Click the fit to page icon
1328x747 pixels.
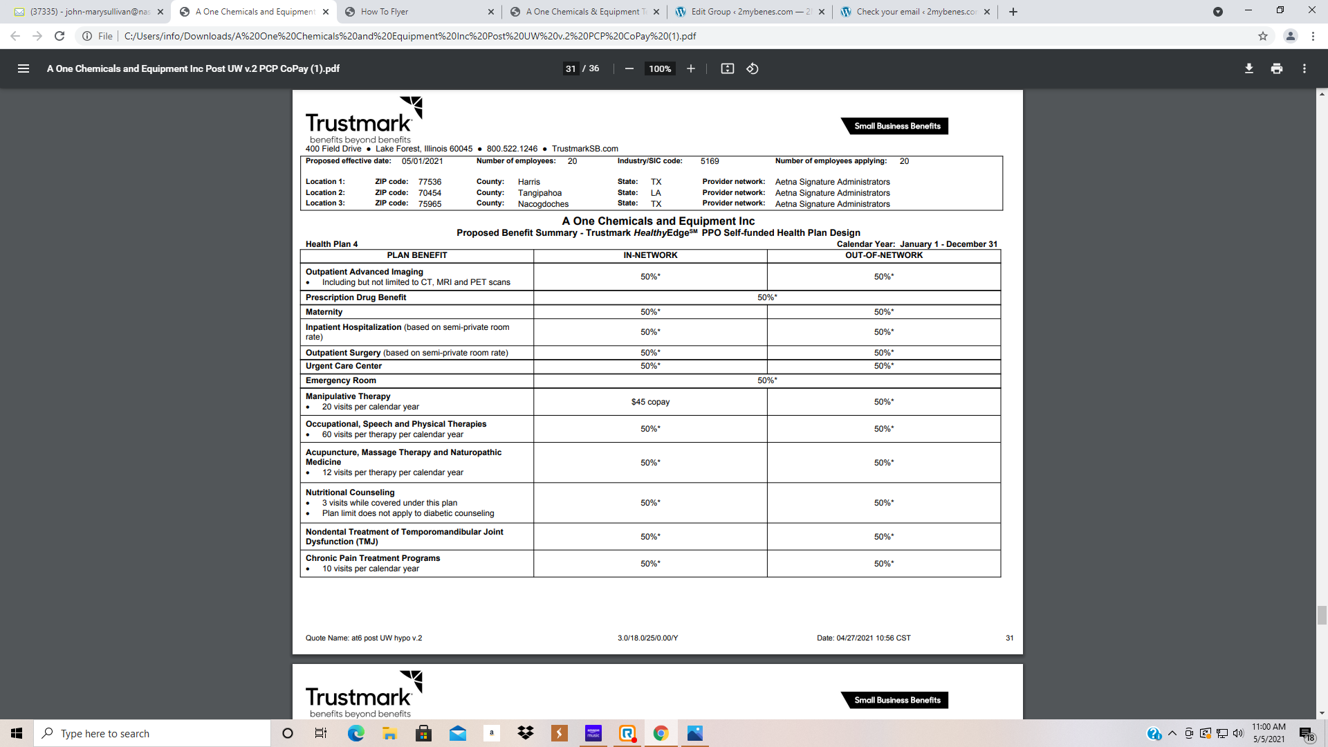tap(727, 68)
